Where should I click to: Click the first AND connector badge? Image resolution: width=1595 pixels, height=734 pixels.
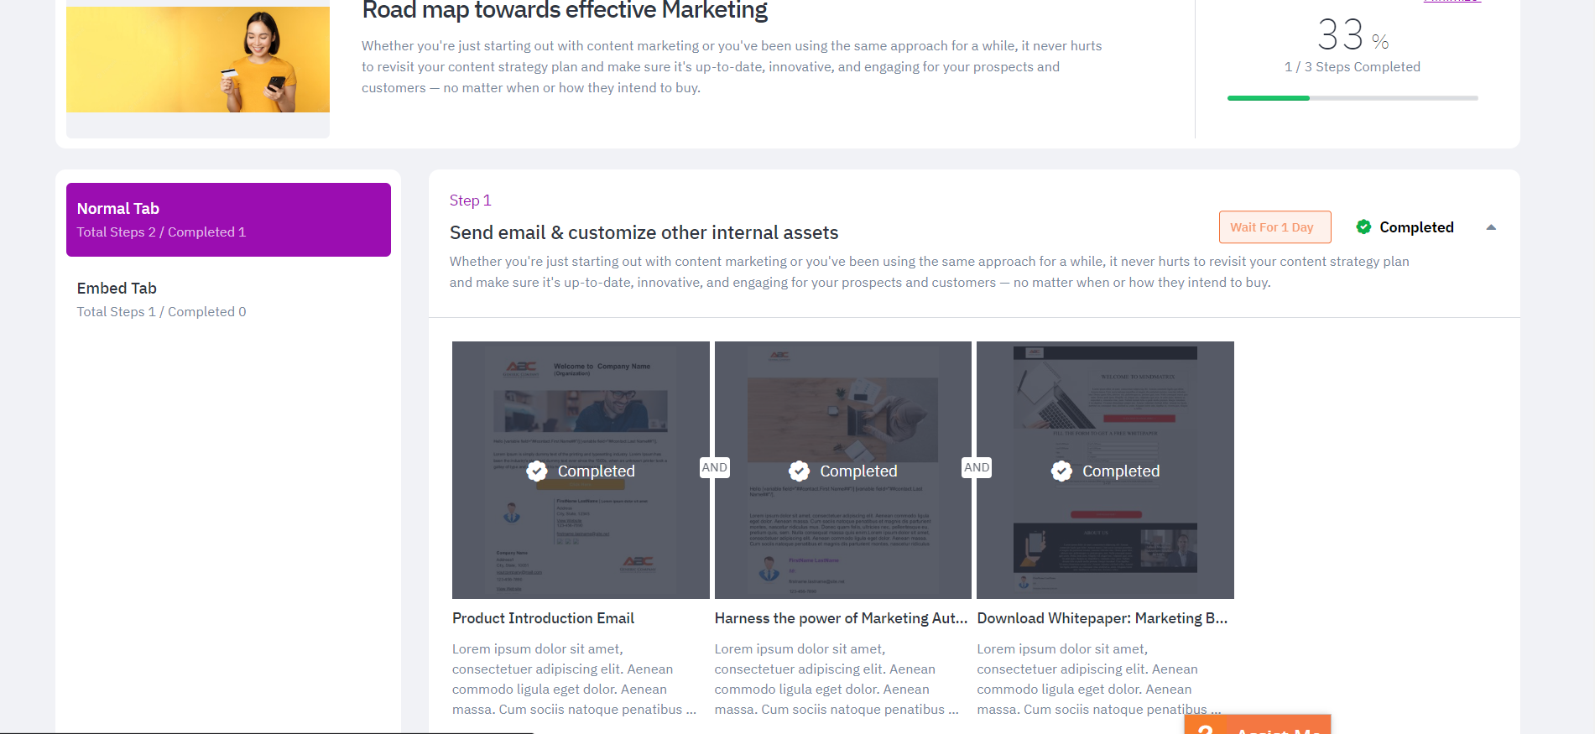coord(715,468)
